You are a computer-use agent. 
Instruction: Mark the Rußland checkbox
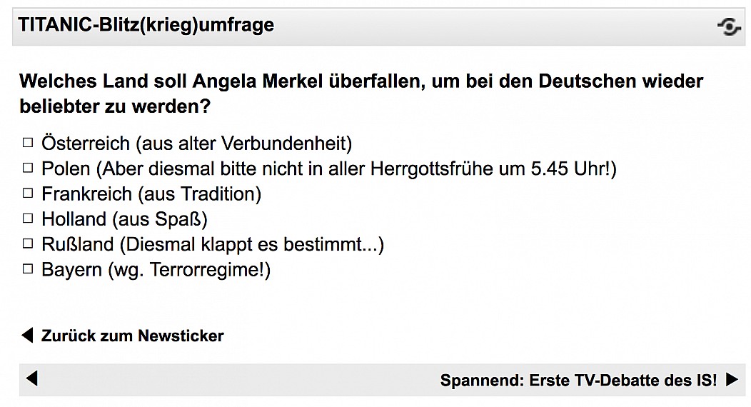(28, 244)
